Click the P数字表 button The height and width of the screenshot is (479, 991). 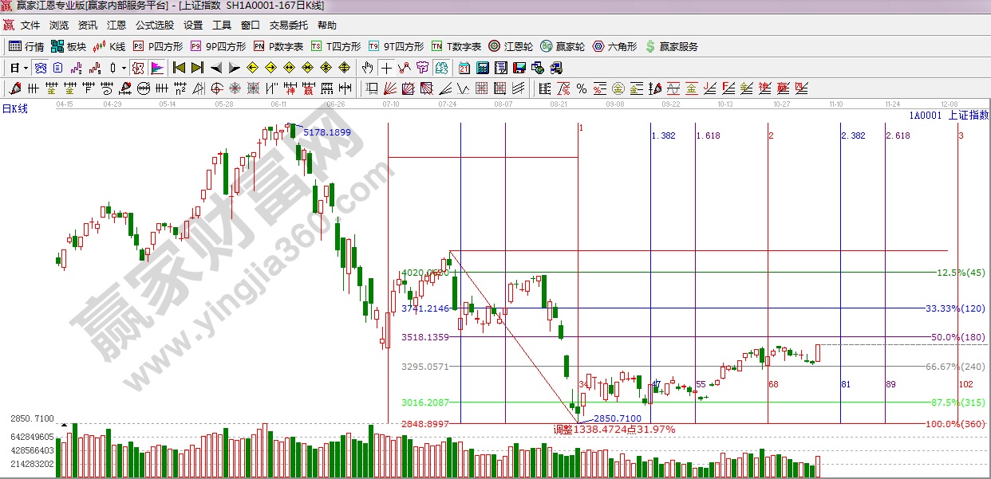[278, 46]
